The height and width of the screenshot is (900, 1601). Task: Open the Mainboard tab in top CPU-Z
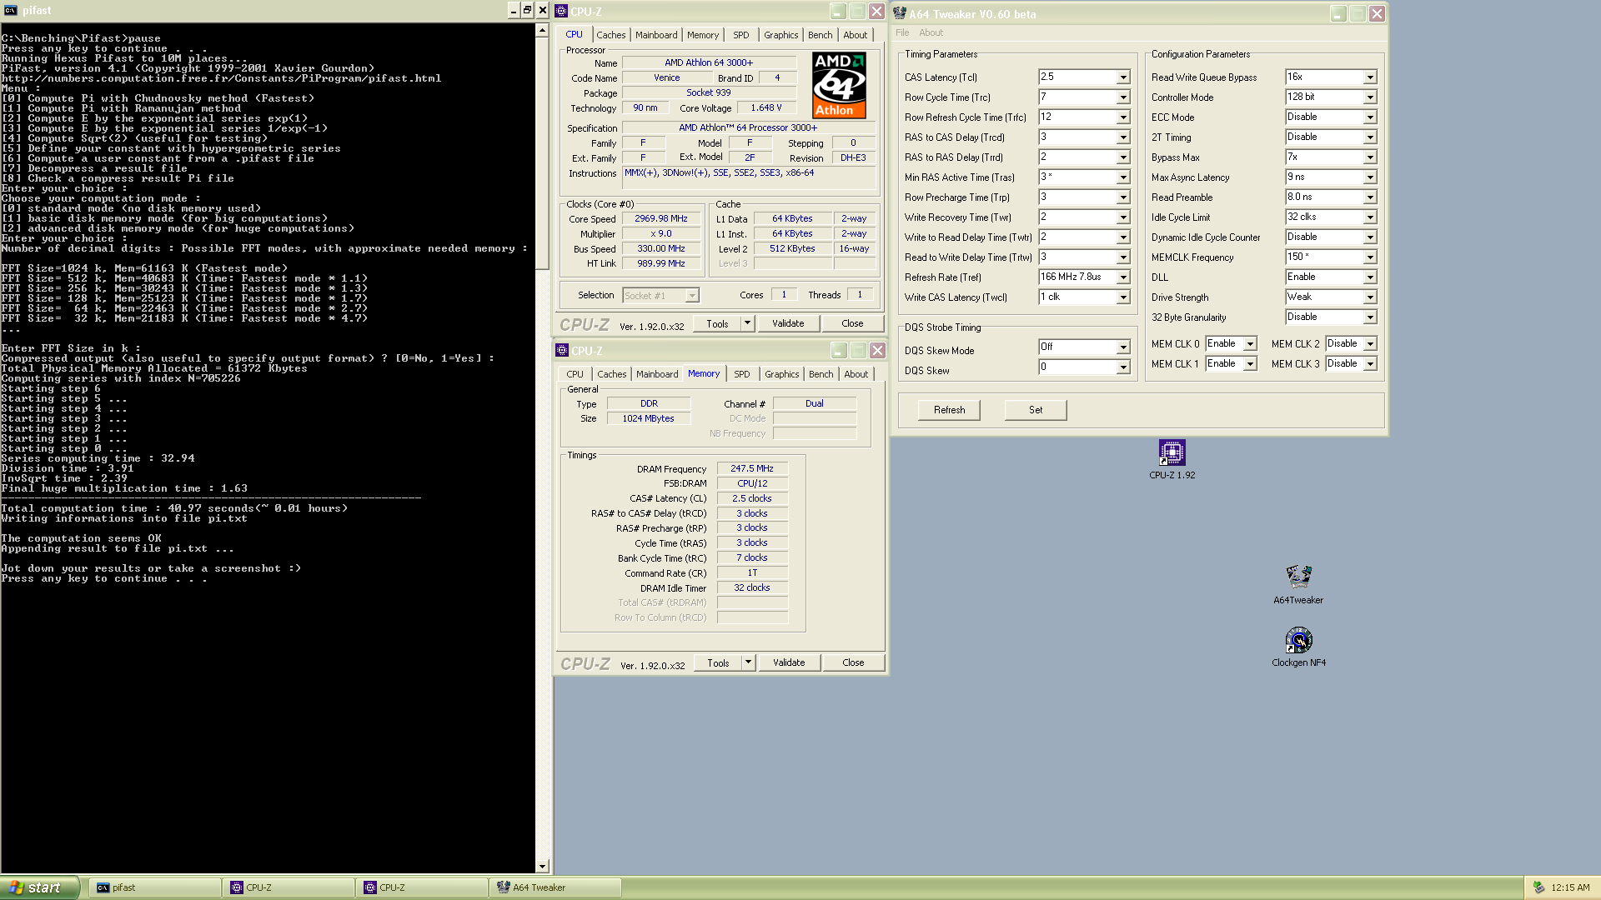coord(656,35)
